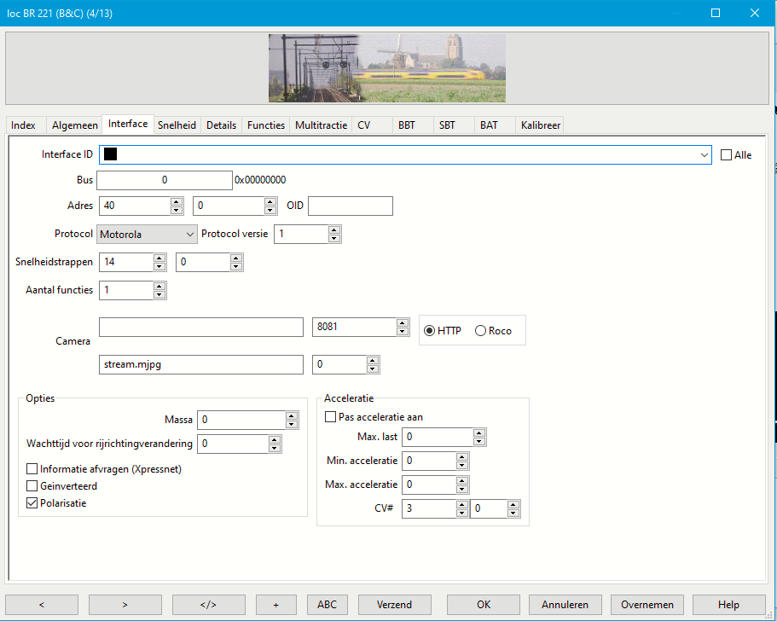
Task: Toggle the Polarisatie checkbox
Action: pyautogui.click(x=32, y=503)
